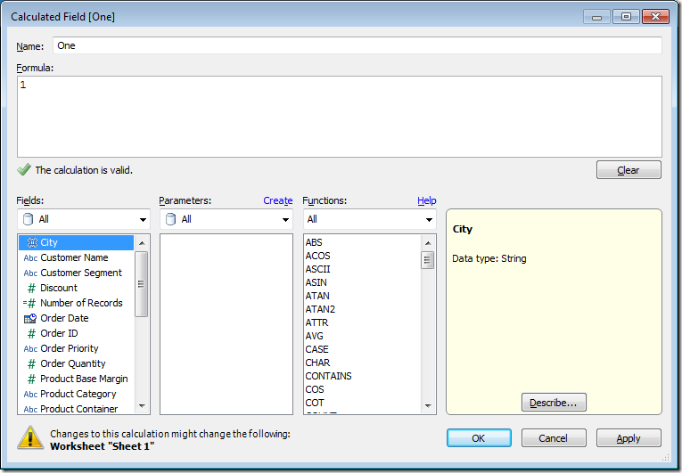Select the Customer Segment field
The height and width of the screenshot is (473, 682).
[76, 273]
